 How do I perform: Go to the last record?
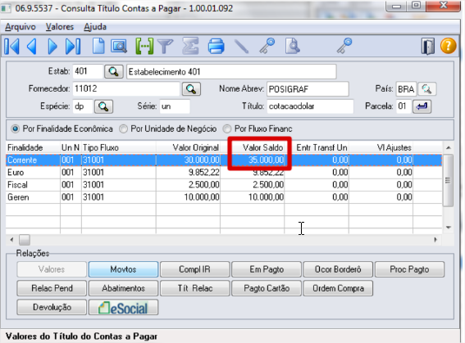(x=73, y=46)
